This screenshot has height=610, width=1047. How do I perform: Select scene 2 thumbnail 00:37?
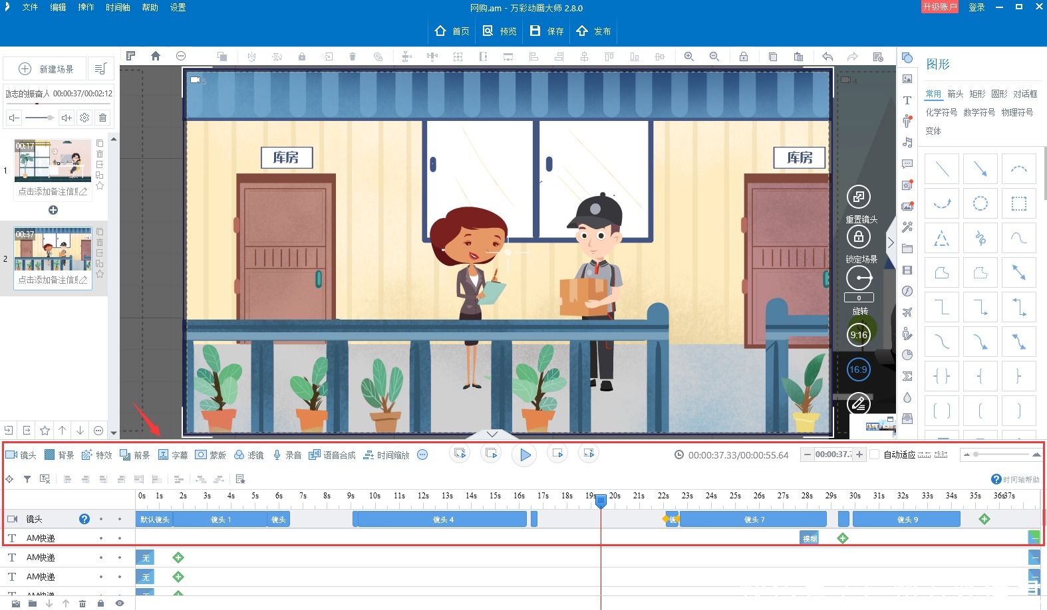[53, 249]
